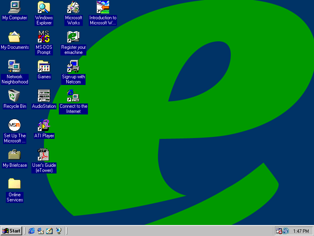Click the AudioStation shortcut icon
The image size is (314, 236).
pos(44,96)
